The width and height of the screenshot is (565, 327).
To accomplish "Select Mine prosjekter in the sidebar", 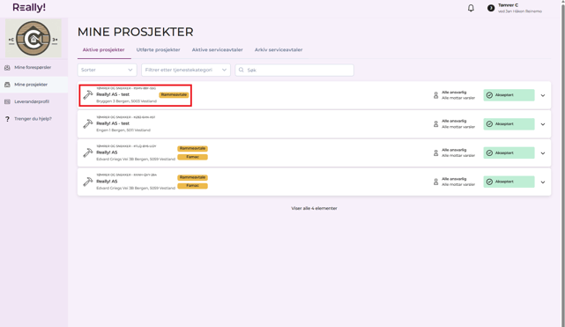I will coord(31,85).
